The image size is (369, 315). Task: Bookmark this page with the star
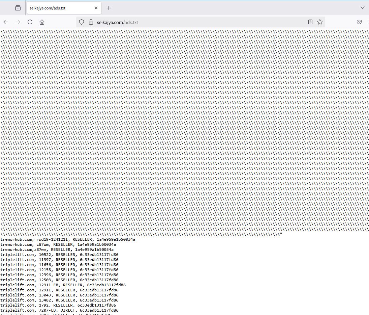pyautogui.click(x=319, y=22)
